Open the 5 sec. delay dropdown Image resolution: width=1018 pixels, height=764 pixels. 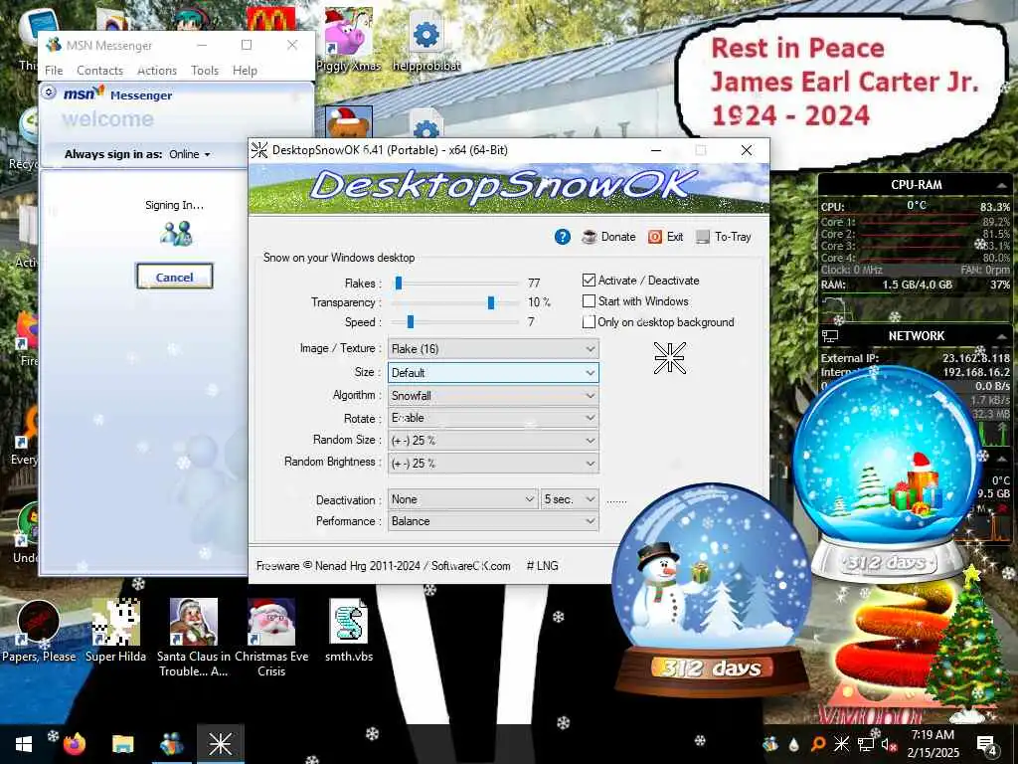pyautogui.click(x=570, y=499)
